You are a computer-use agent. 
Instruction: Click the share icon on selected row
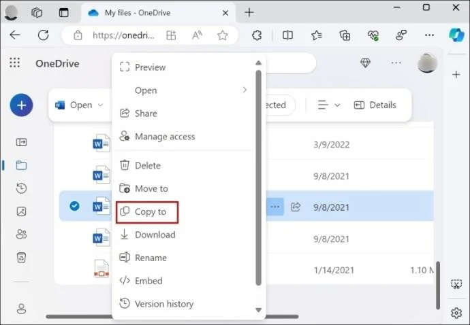point(296,206)
